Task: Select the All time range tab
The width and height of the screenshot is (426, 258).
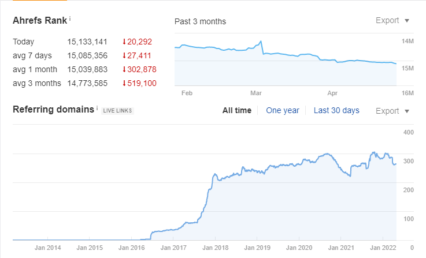Action: [237, 110]
